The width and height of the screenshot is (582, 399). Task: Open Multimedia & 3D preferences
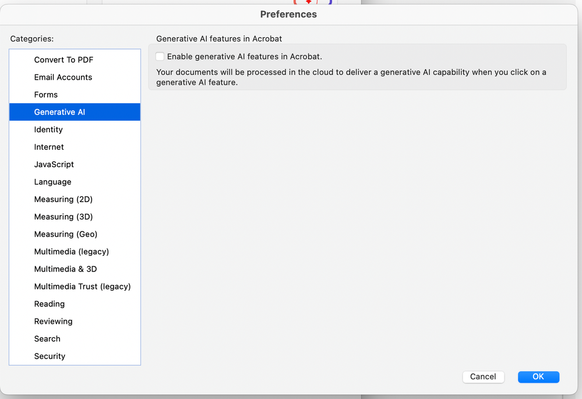(66, 270)
